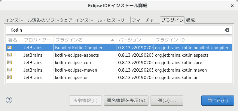The height and width of the screenshot is (111, 238).
Task: Open the インストール・ヒストリー tab
Action: [102, 20]
